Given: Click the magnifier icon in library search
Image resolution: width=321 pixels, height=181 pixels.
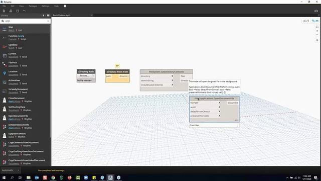Looking at the screenshot, I should 3,21.
